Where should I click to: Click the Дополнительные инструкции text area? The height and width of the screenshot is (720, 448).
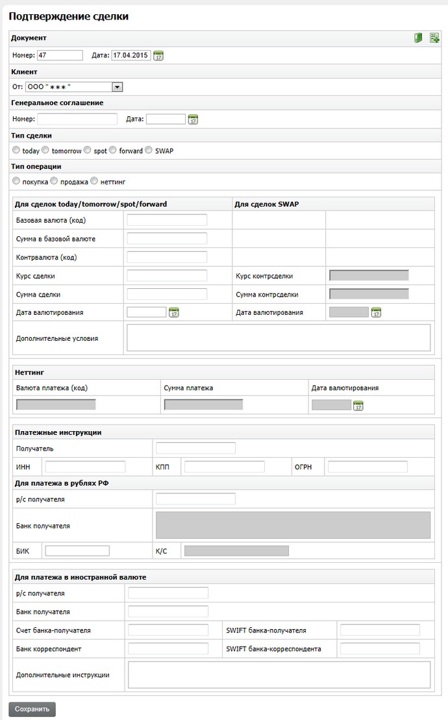pos(279,675)
